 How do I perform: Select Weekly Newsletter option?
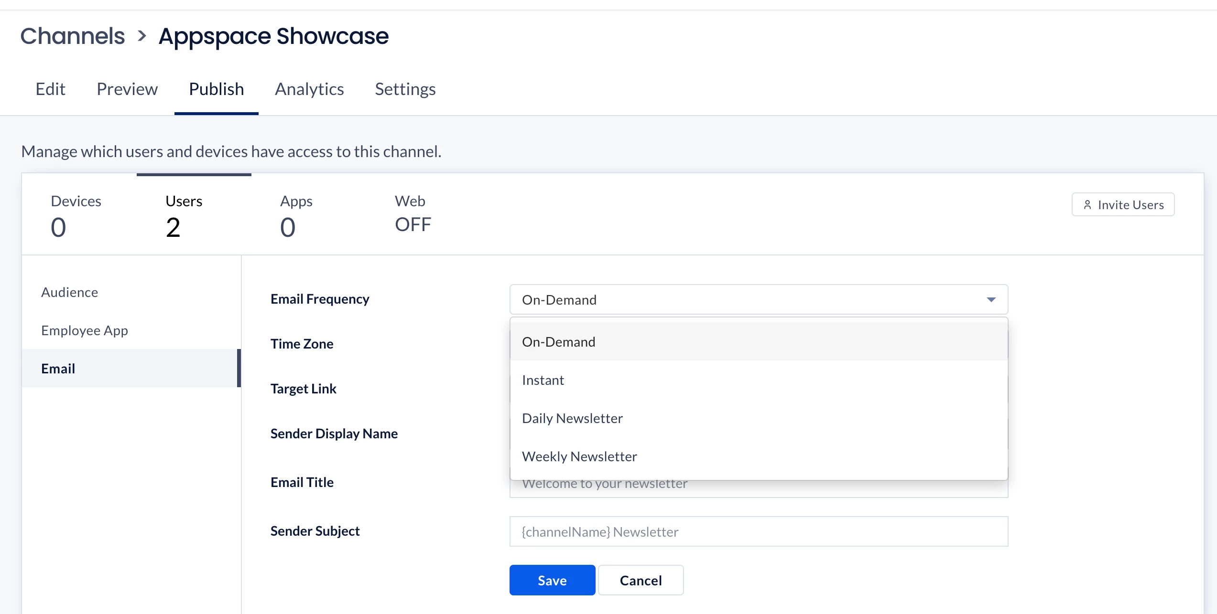click(x=579, y=456)
